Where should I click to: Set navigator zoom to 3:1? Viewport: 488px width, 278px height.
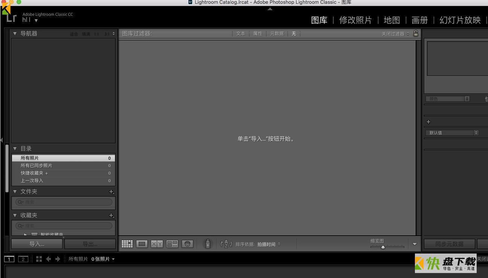pos(106,34)
